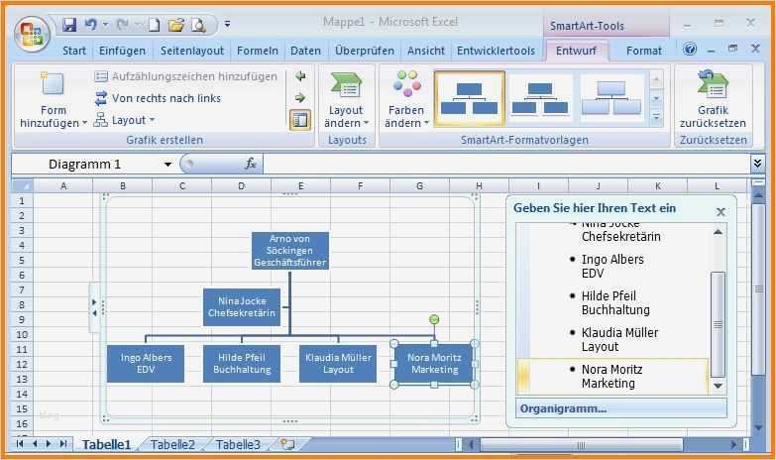
Task: Switch to the Tabelle2 sheet tab
Action: tap(172, 445)
